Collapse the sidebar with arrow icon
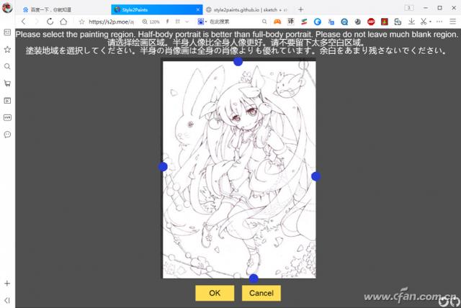461x308 pixels. (x=7, y=300)
